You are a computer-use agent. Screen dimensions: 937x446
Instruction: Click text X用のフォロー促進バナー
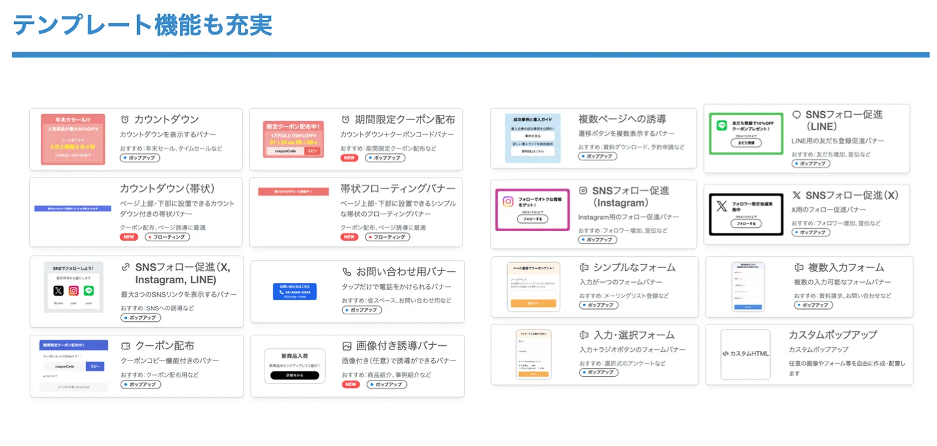click(829, 210)
